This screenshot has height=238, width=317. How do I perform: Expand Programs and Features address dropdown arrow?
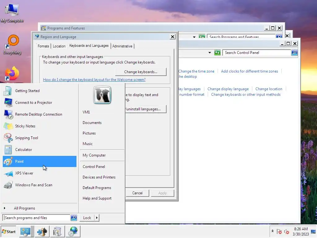pyautogui.click(x=194, y=37)
